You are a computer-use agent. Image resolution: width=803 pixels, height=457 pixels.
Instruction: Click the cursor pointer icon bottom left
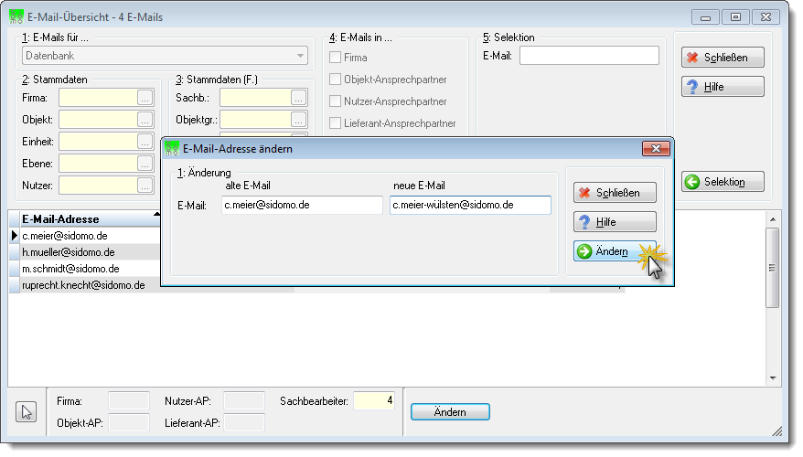coord(27,412)
